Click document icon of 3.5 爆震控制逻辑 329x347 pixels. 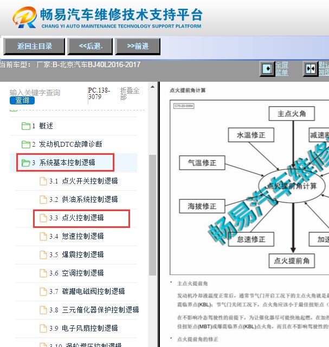tap(43, 255)
